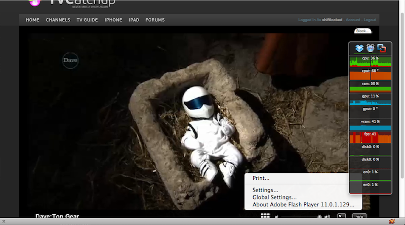Go to the HOME navigation tab

pos(32,20)
